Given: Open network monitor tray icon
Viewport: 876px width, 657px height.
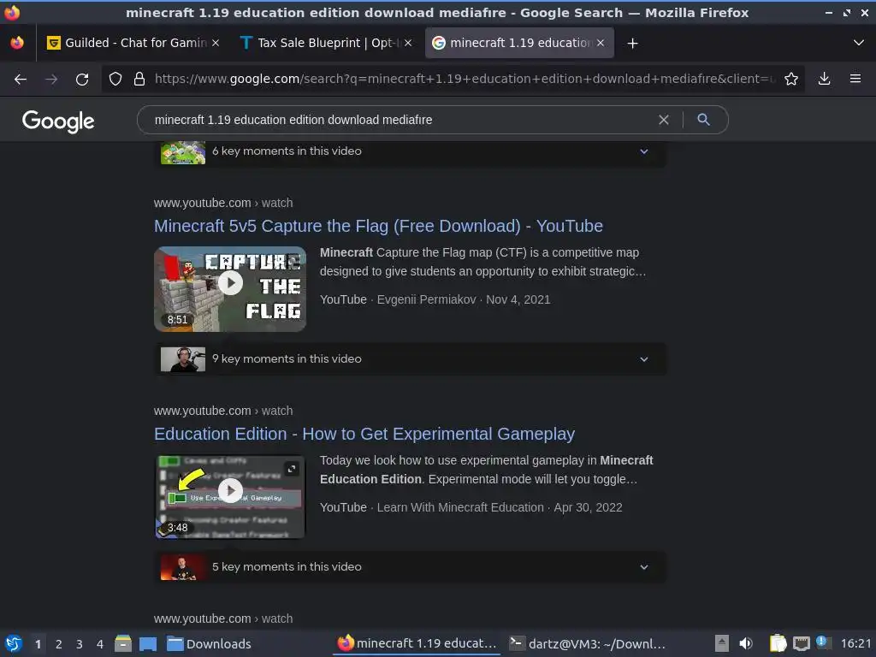Looking at the screenshot, I should [x=801, y=643].
